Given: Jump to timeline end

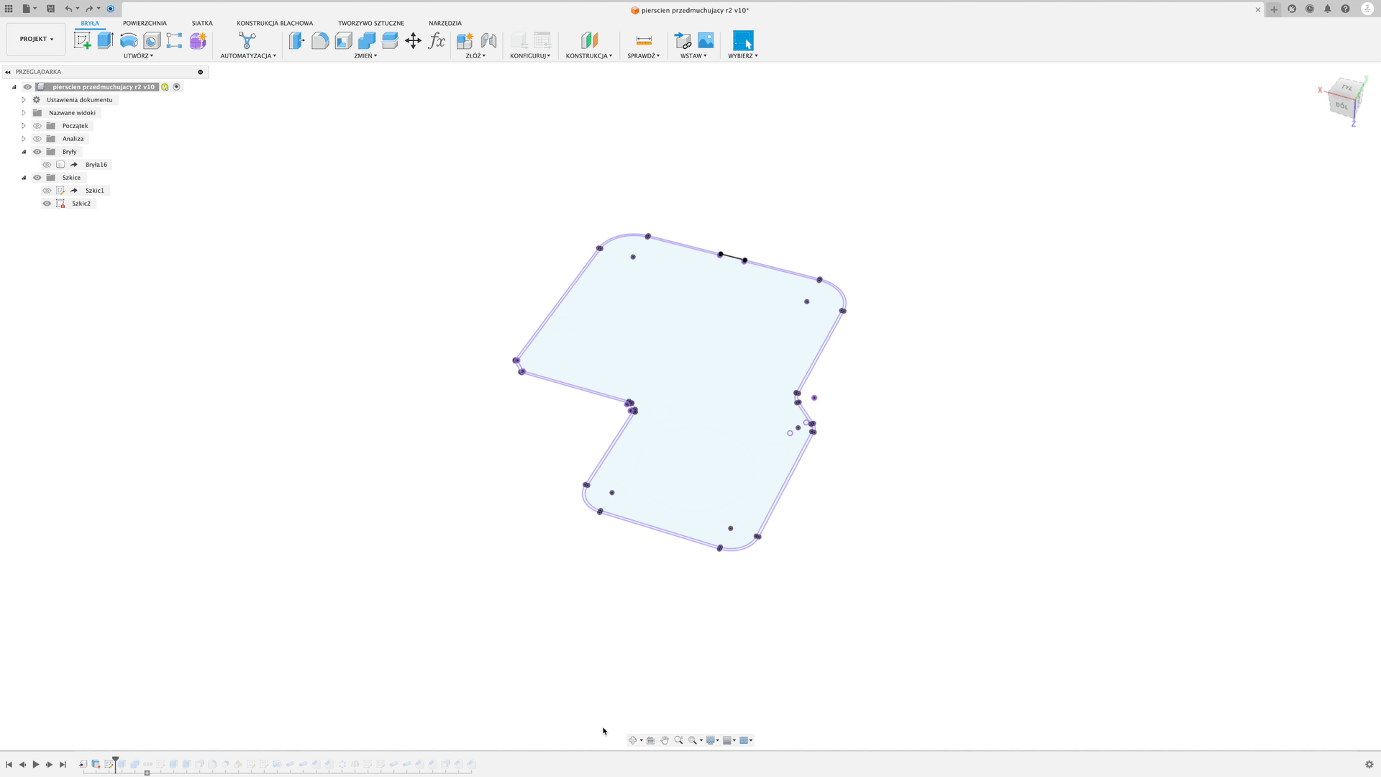Looking at the screenshot, I should pos(63,765).
